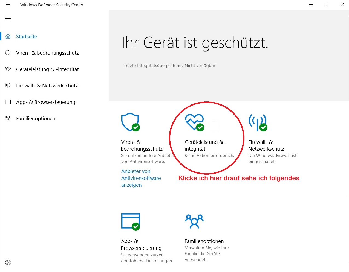Click the shield icon in the sidebar
Screen dimensions: 349x272
(8, 53)
